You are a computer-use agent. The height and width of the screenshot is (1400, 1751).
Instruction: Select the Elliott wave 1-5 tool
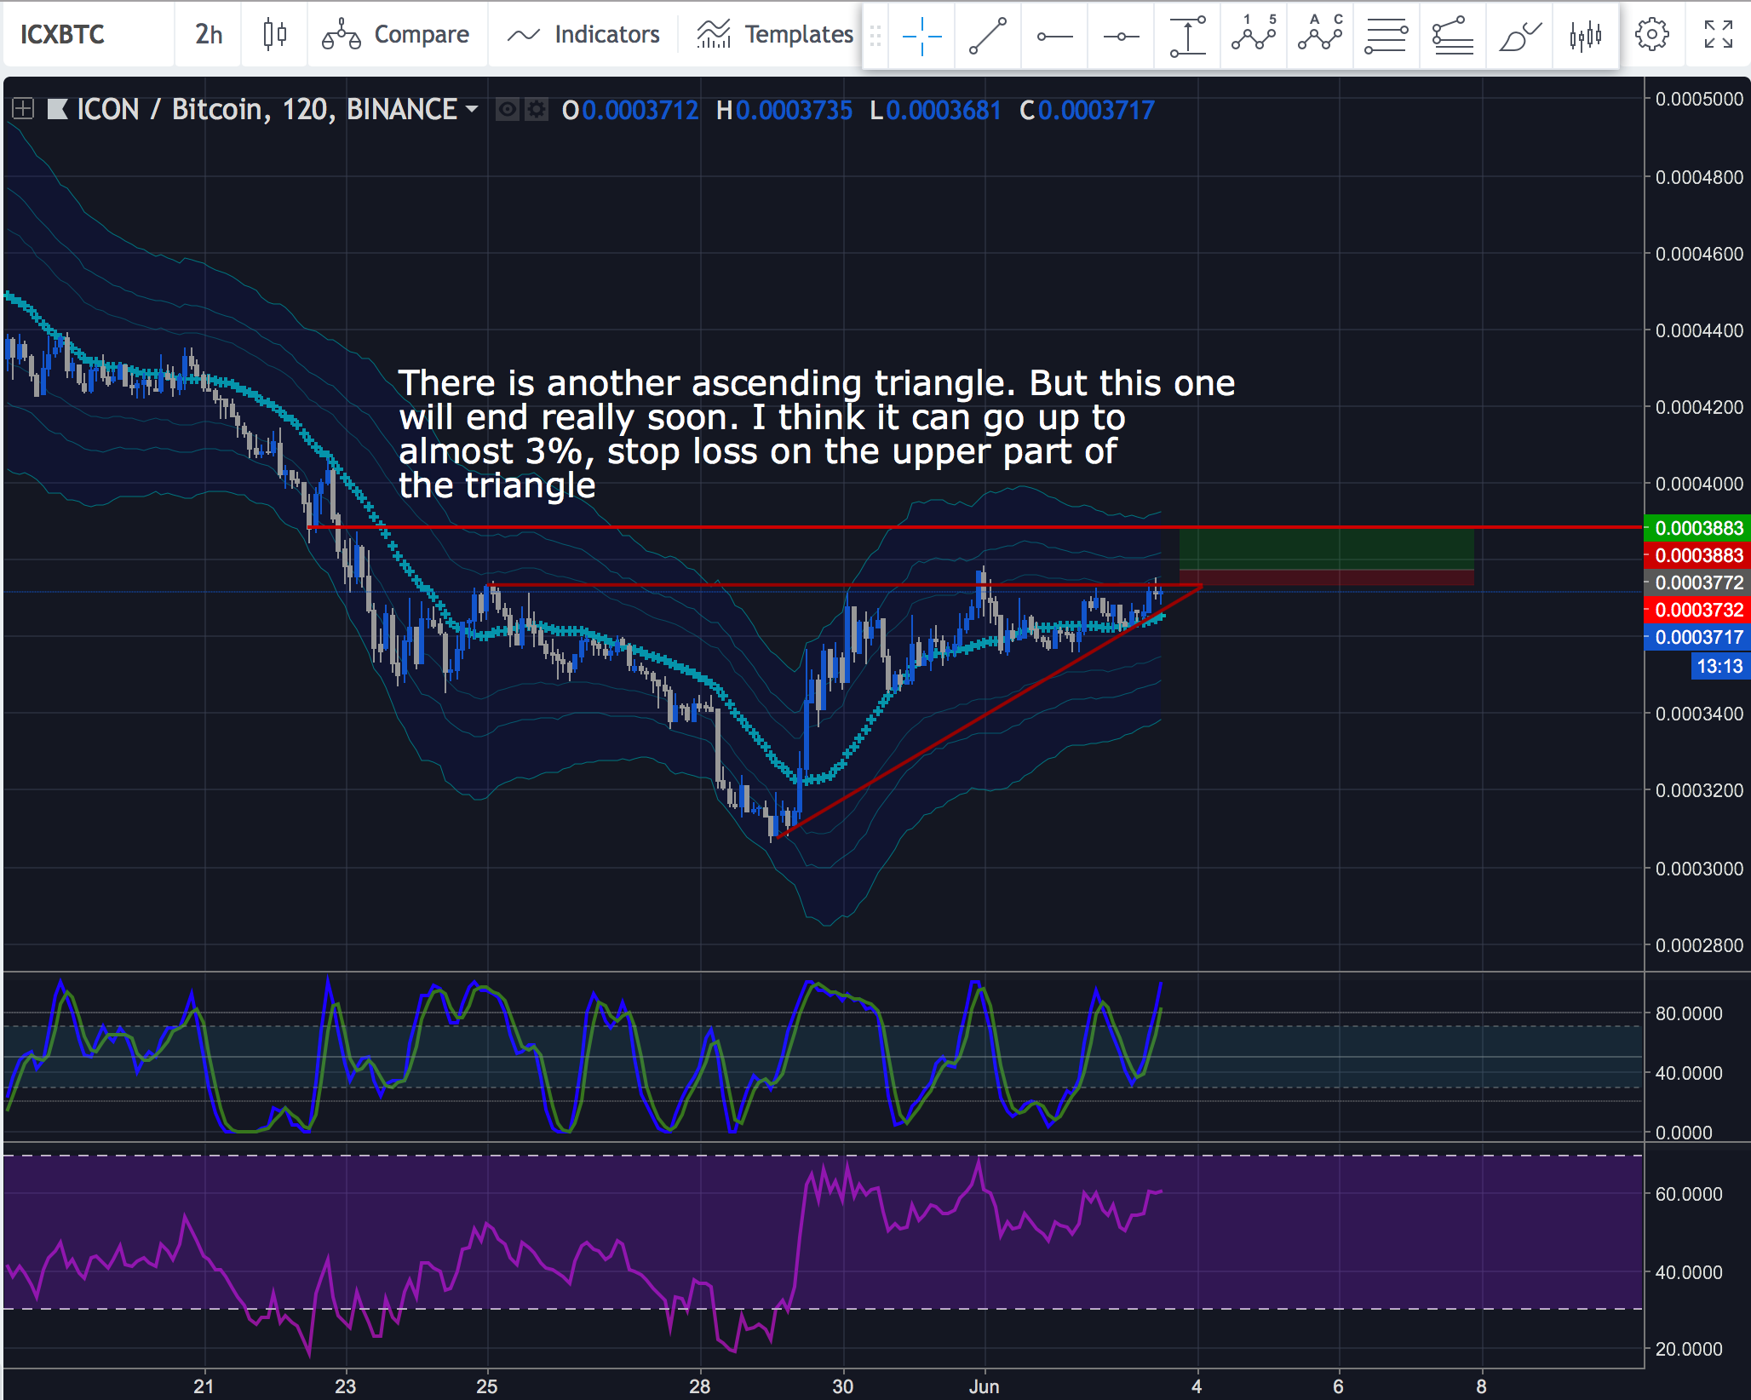[1254, 36]
